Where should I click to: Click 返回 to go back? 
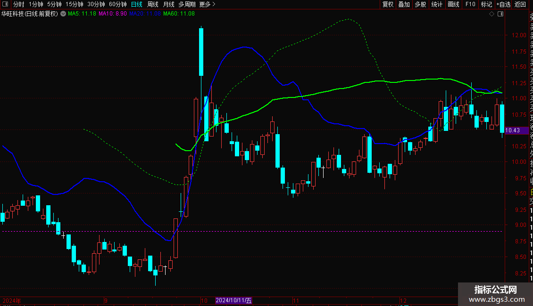tap(520, 4)
